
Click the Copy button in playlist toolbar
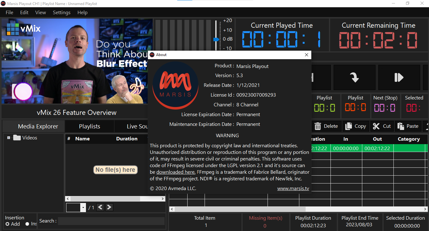pos(356,126)
